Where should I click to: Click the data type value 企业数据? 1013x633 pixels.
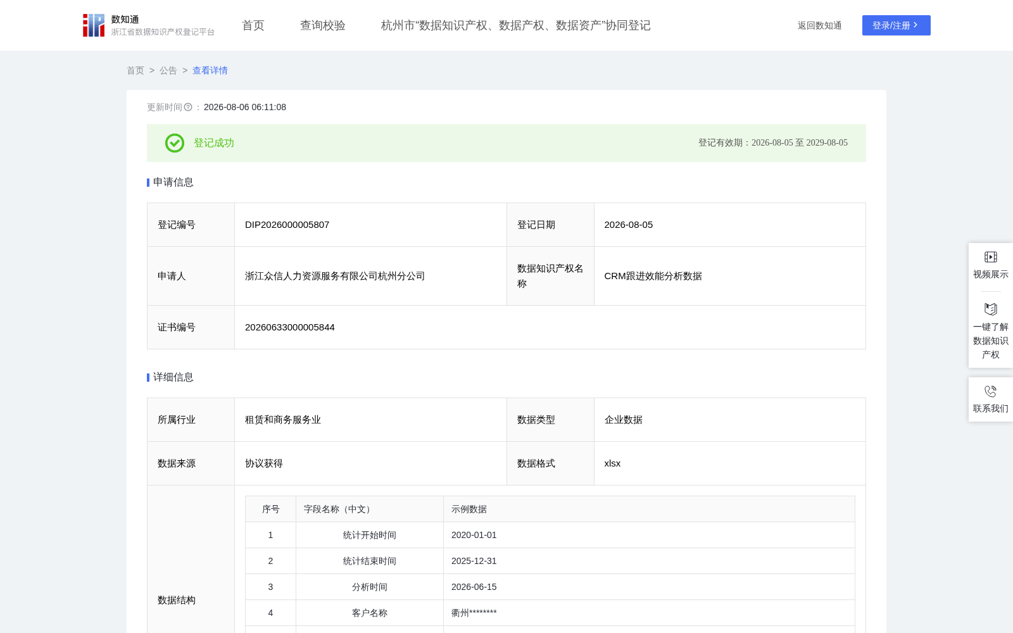tap(624, 420)
